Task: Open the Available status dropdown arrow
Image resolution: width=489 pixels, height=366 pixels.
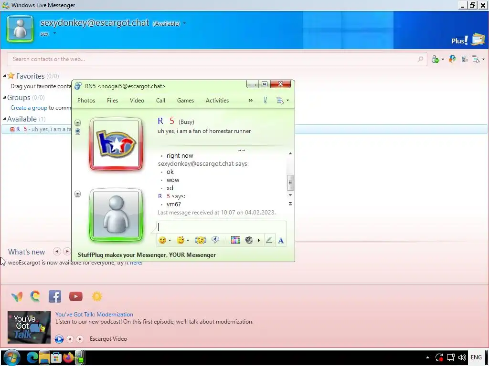Action: [185, 23]
